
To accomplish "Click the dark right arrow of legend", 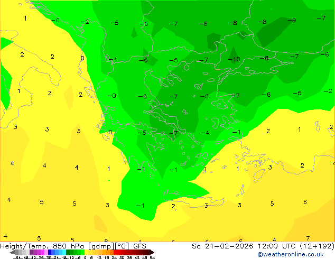I will tap(152, 252).
